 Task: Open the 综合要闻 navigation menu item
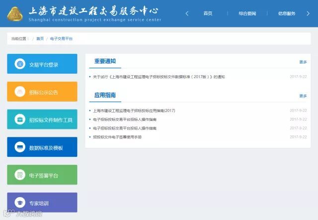tap(247, 13)
